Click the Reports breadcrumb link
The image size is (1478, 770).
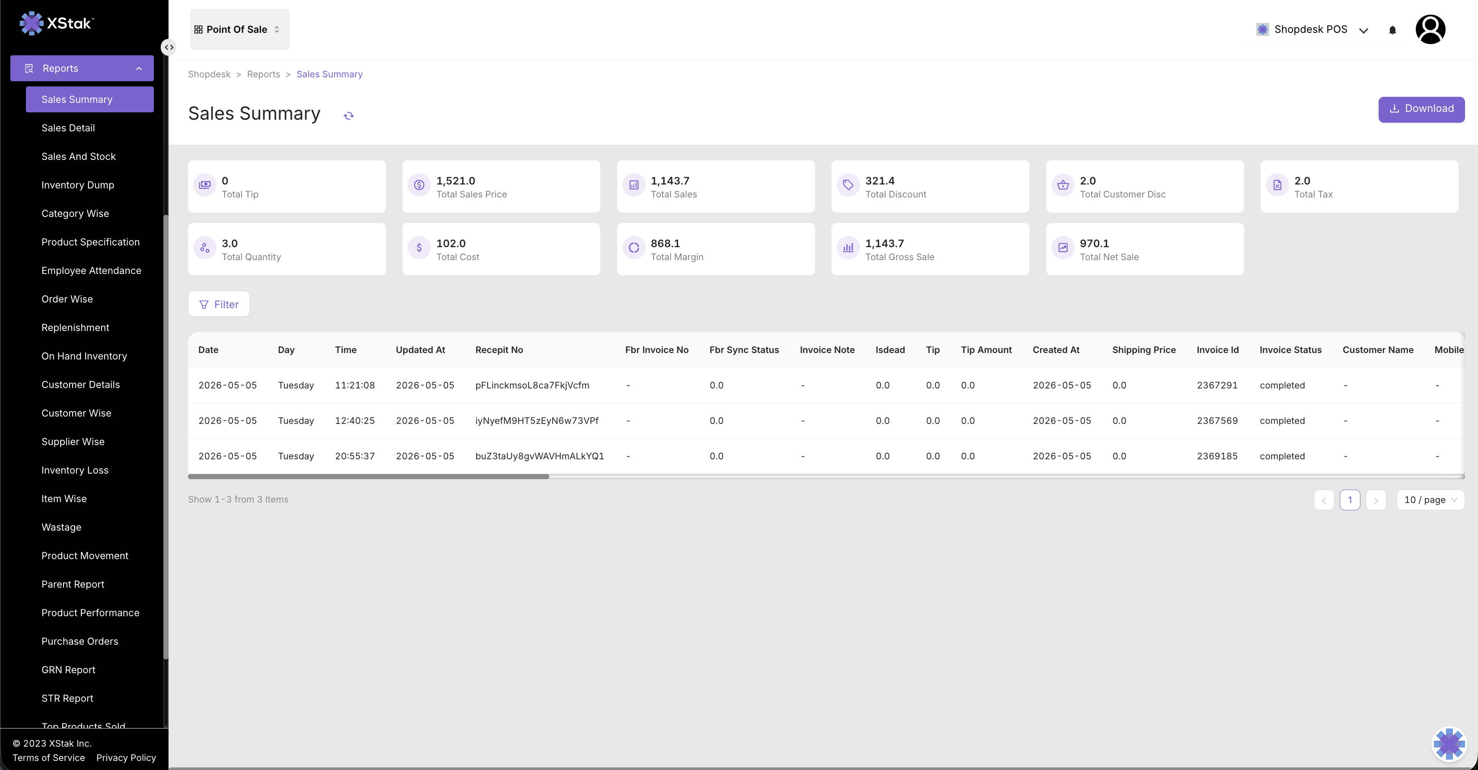tap(263, 74)
